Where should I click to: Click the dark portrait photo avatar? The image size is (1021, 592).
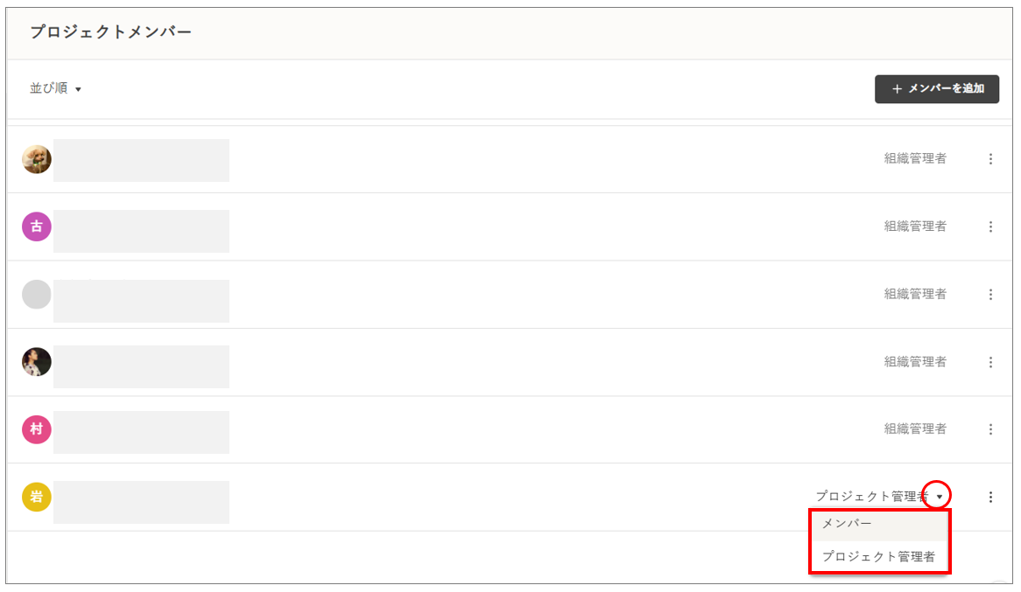coord(37,362)
